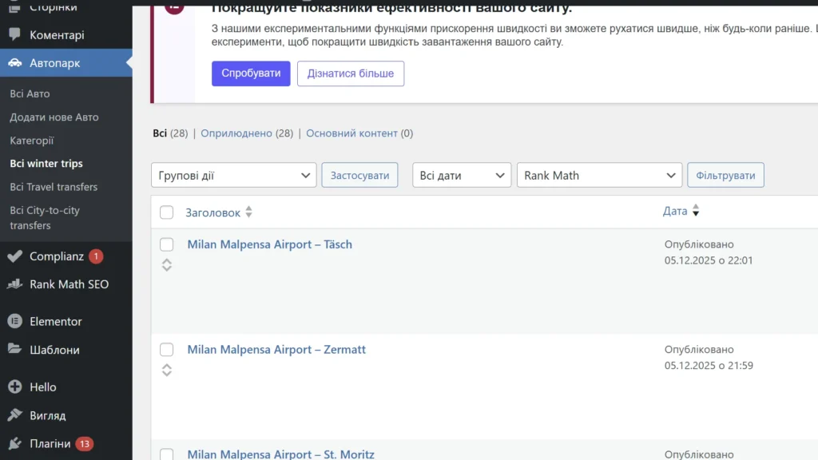This screenshot has height=460, width=818.
Task: Check the Milan Malpensa Airport – Zermatt row
Action: point(166,350)
